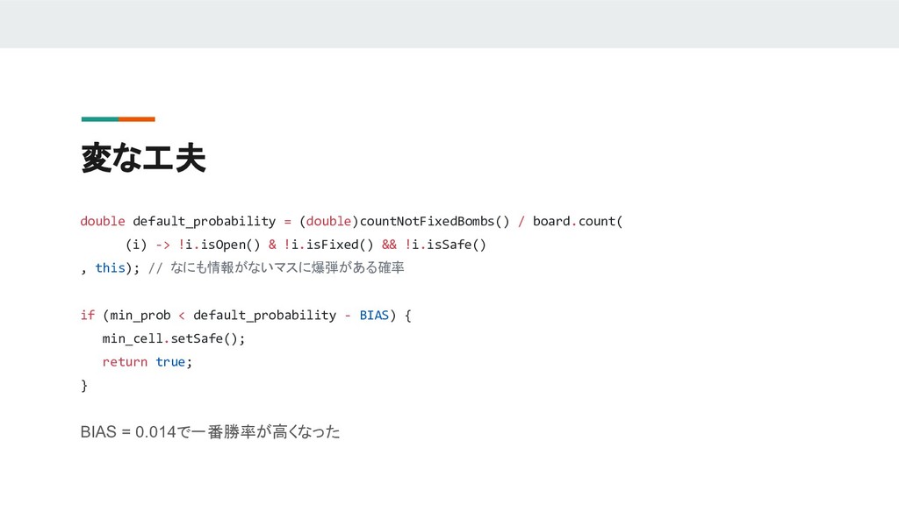Click '!i.isOpen()' in the lambda expression
Screen dimensions: 899x505
pos(219,245)
